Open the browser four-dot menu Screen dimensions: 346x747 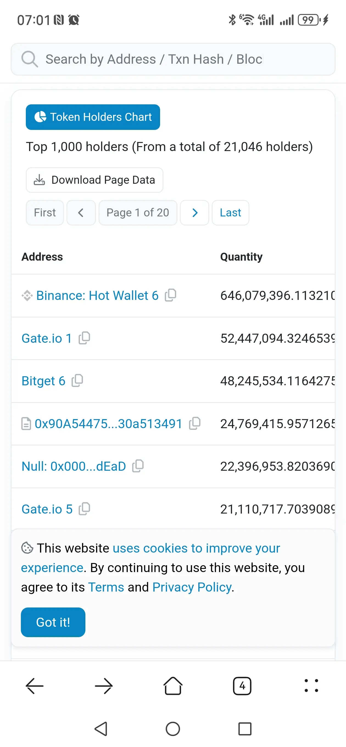click(311, 686)
